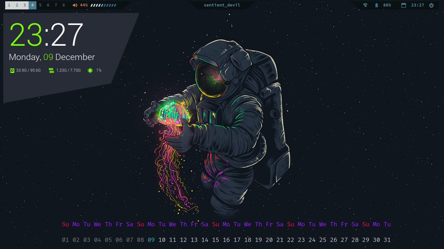This screenshot has height=249, width=444.
Task: Click the Monday, 09 December date line
Action: (52, 57)
